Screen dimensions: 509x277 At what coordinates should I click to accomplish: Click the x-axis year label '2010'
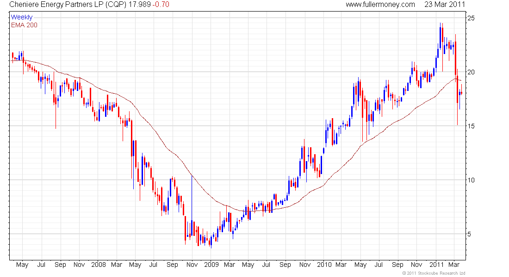coord(324,265)
